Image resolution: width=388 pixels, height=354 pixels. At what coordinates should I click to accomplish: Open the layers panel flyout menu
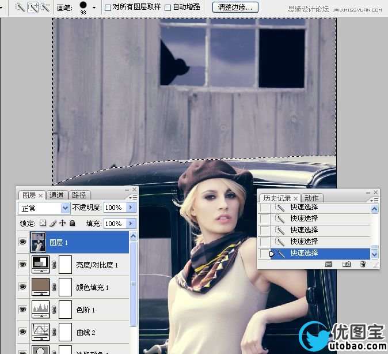point(133,197)
